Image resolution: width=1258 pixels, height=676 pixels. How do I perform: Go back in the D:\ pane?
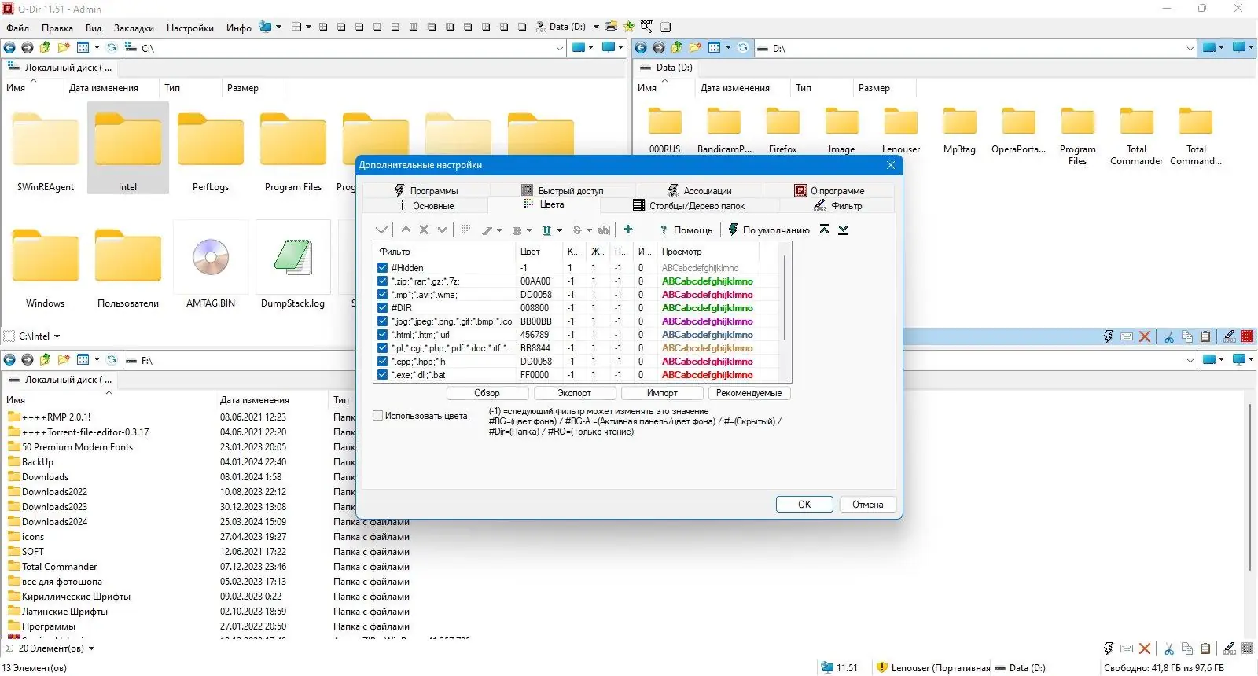tap(641, 48)
